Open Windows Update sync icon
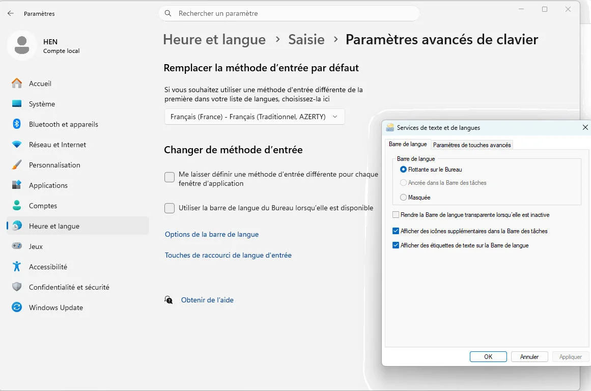The height and width of the screenshot is (391, 591). (x=17, y=308)
